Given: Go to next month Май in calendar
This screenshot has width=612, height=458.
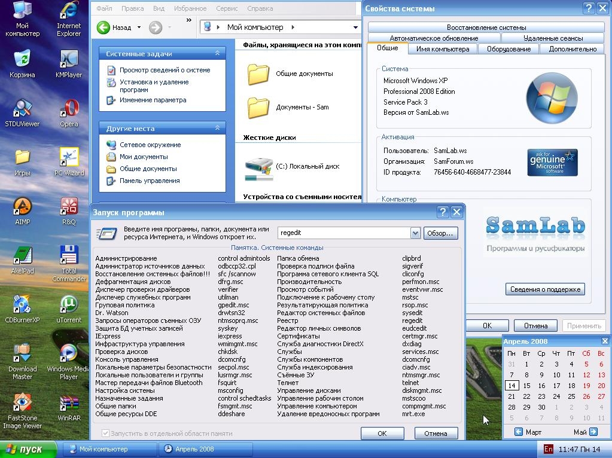Looking at the screenshot, I should pyautogui.click(x=593, y=432).
